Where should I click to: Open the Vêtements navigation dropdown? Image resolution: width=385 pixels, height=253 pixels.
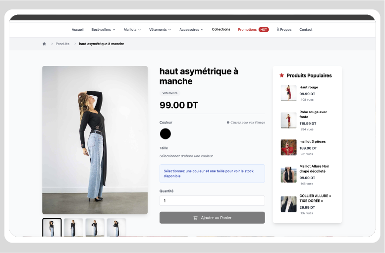click(x=160, y=29)
